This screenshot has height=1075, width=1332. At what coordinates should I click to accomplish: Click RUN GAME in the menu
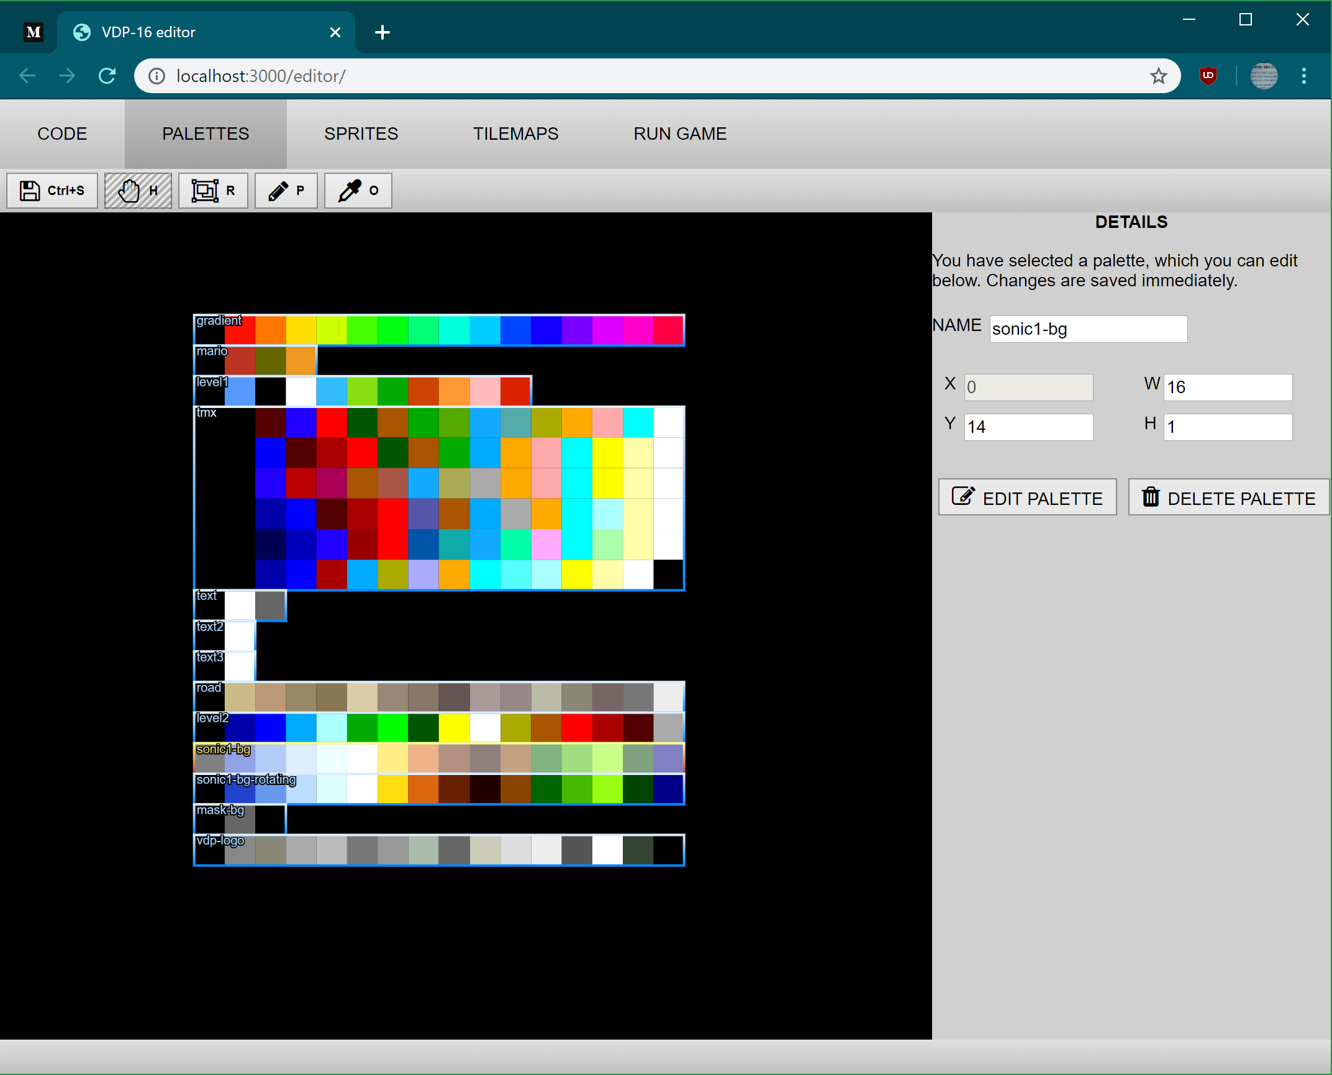[680, 134]
